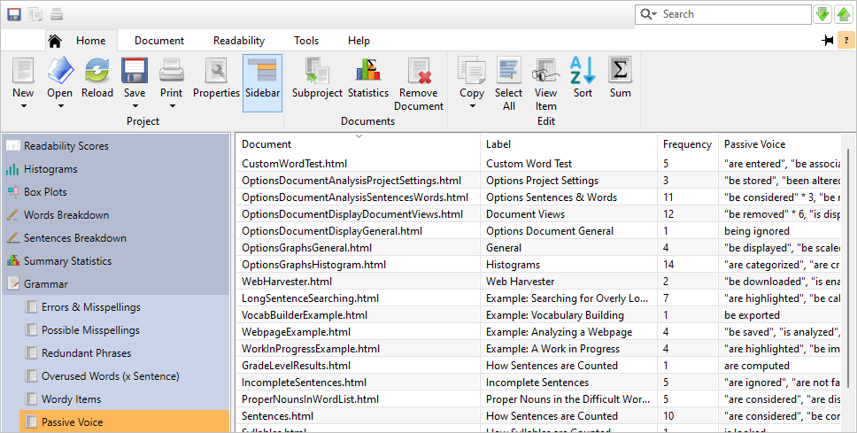
Task: Open Summary Statistics section
Action: pos(116,261)
